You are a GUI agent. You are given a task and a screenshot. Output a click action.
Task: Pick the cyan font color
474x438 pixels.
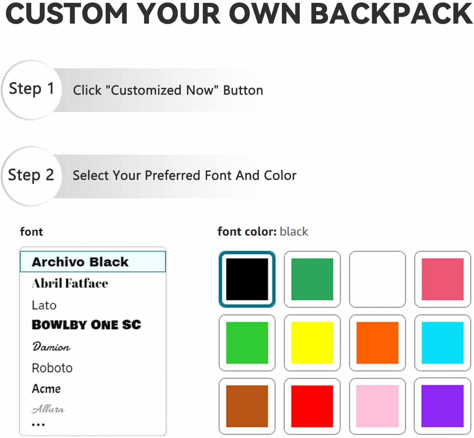click(x=442, y=343)
